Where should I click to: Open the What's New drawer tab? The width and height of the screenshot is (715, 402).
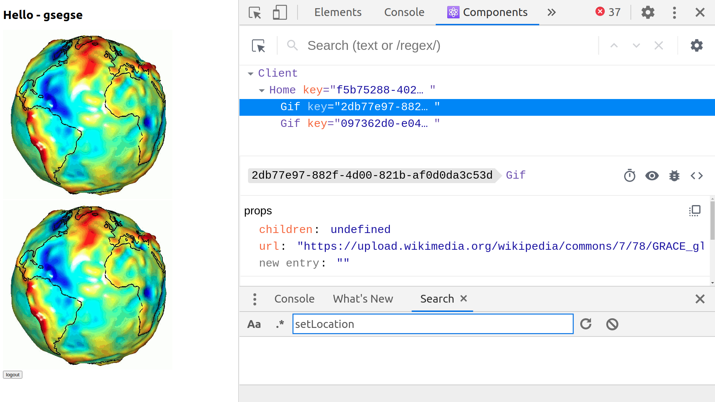tap(363, 299)
